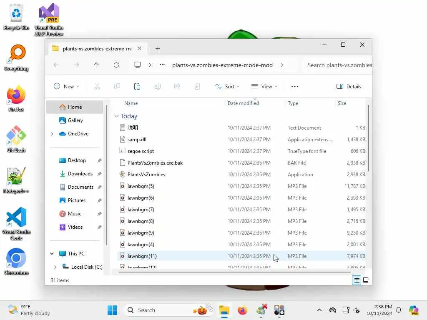Toggle the Details pane
Viewport: 427px width, 320px height.
[x=349, y=87]
